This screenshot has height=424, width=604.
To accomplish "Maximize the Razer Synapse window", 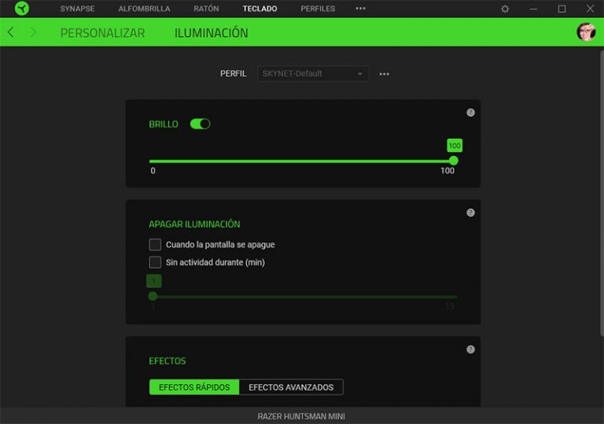I will 562,9.
